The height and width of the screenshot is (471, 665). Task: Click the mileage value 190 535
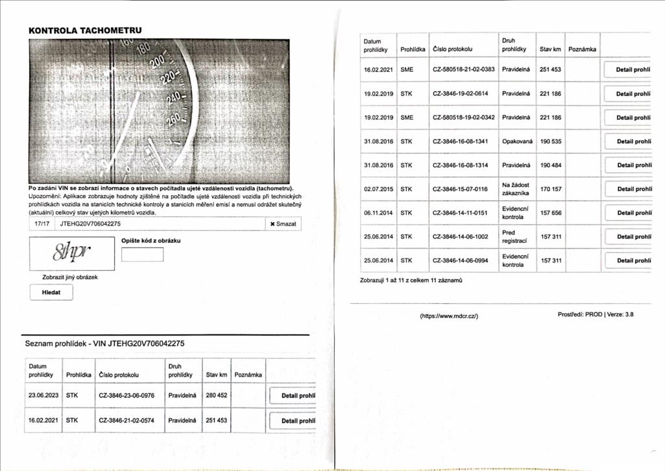point(551,141)
